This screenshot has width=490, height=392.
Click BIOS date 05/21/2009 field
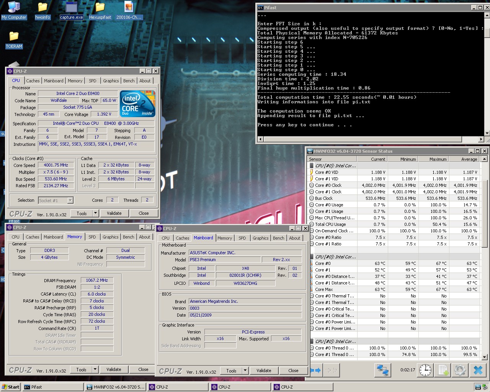point(245,315)
